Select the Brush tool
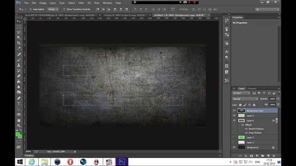The height and width of the screenshot is (166, 296). (18, 60)
